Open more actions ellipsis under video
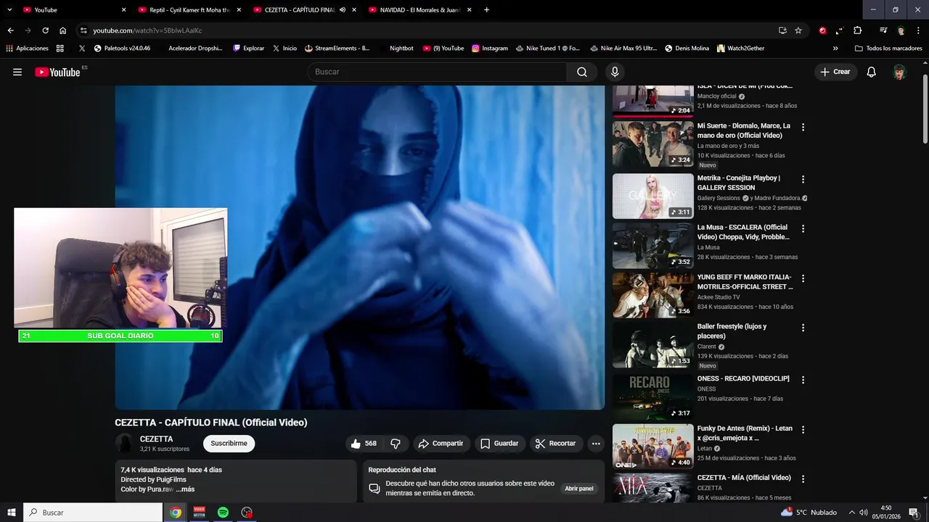 pos(596,444)
